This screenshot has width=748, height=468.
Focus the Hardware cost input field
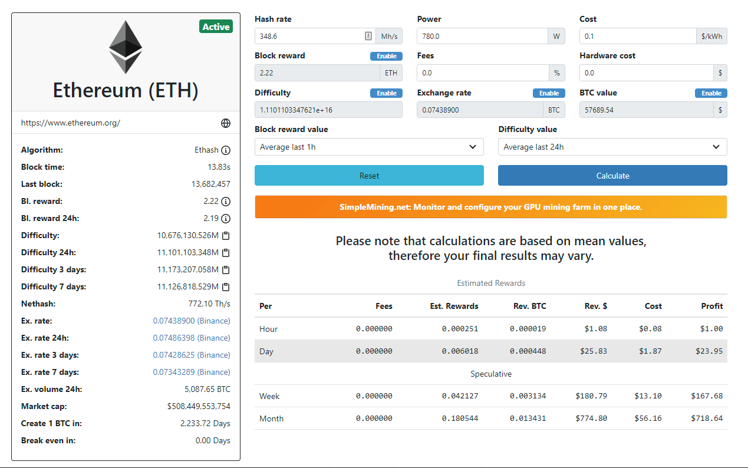point(646,73)
